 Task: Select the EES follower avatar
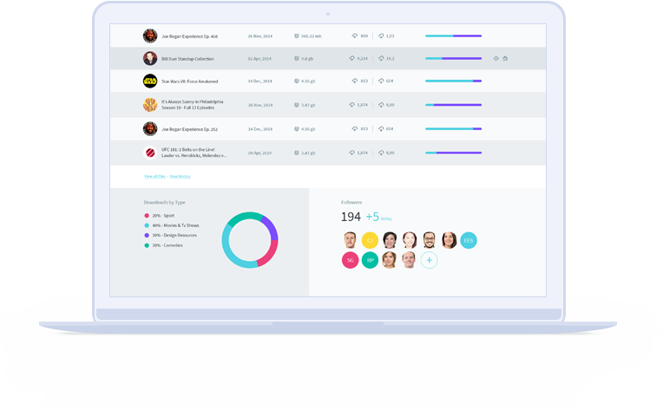tap(469, 240)
